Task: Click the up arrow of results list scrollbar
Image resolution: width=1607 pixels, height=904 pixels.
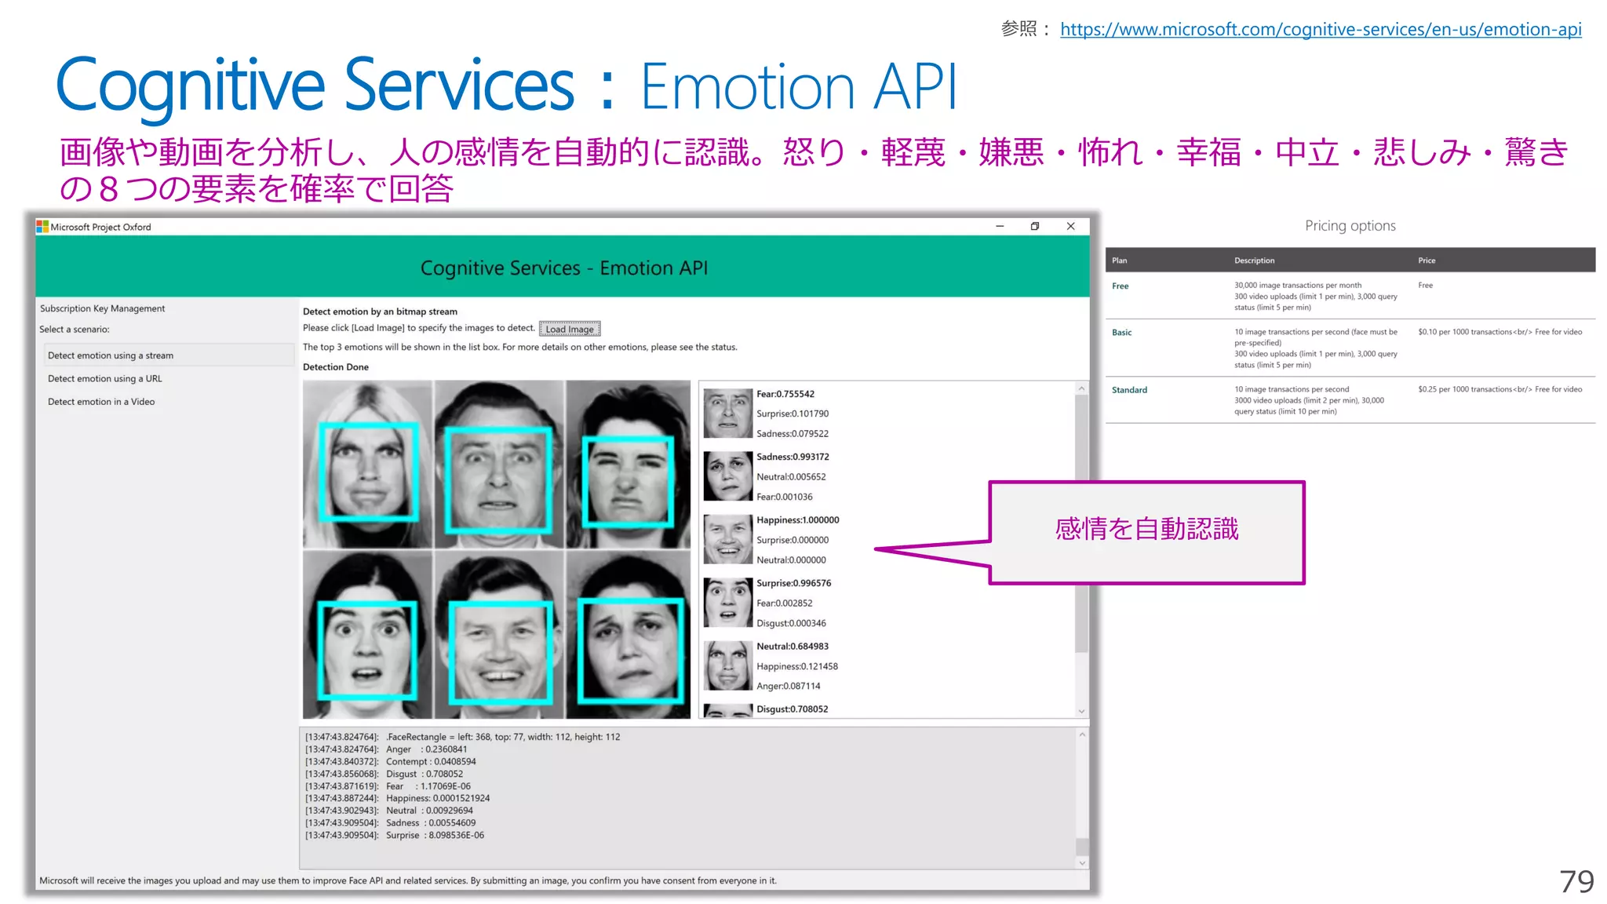Action: tap(1081, 388)
